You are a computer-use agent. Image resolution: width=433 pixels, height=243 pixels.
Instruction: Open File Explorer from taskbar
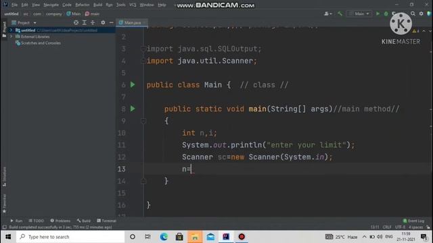[195, 237]
